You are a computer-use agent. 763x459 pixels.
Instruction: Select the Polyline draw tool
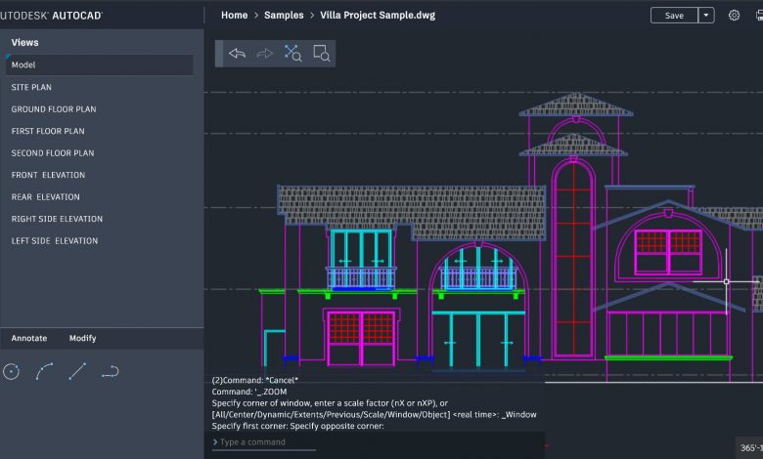coord(111,371)
